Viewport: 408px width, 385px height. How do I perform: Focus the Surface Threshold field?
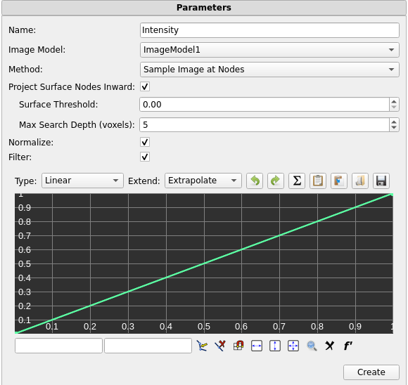click(264, 105)
